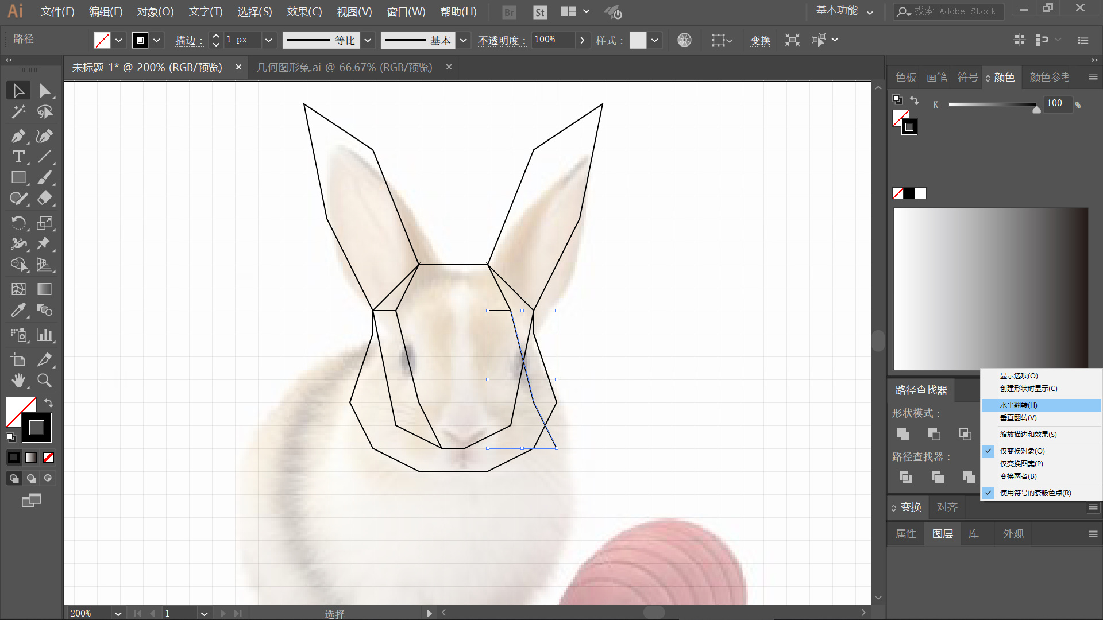Select the Eraser tool
Image resolution: width=1103 pixels, height=620 pixels.
(44, 199)
